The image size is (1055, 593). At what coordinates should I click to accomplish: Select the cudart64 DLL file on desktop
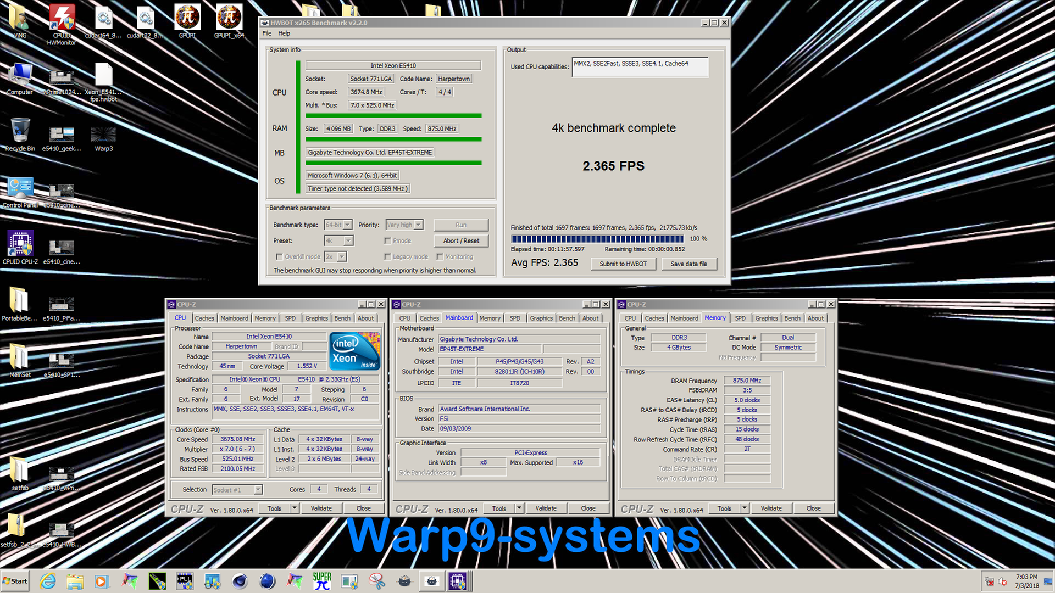tap(103, 21)
